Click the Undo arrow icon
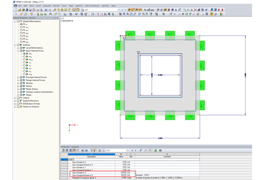Screen dimensions: 265x180 tap(46, 10)
